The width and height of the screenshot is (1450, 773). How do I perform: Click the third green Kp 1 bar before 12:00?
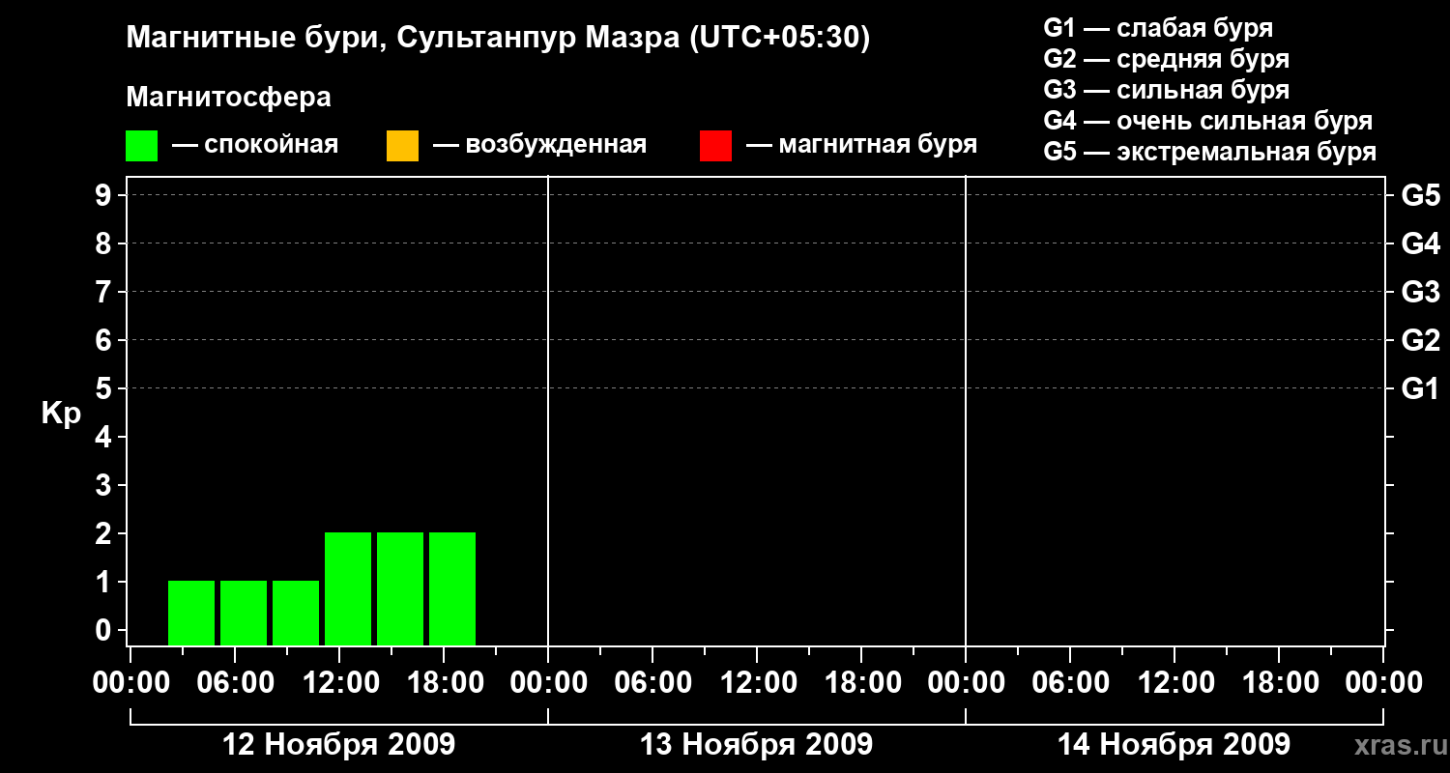click(296, 613)
